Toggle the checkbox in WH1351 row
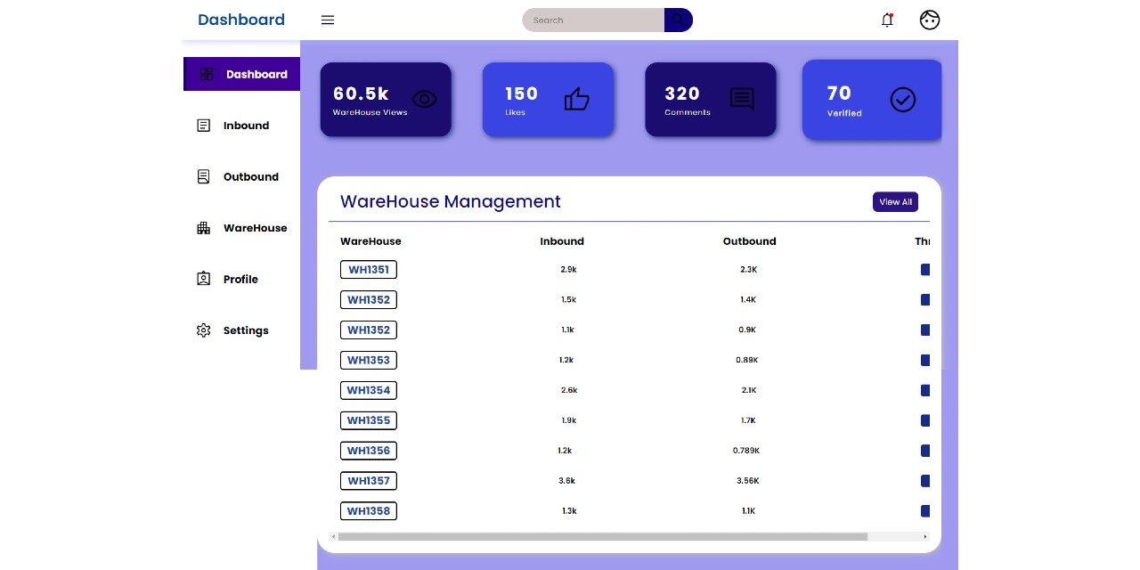 tap(925, 269)
